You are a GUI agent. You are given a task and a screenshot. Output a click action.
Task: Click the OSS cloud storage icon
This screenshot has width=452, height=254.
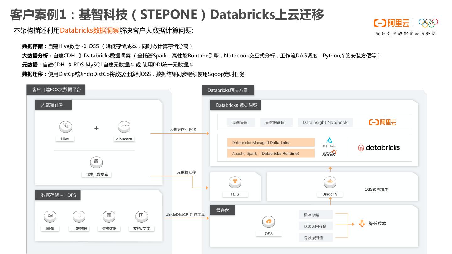point(269,222)
